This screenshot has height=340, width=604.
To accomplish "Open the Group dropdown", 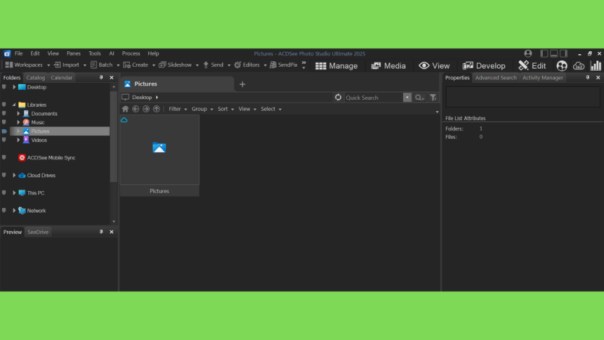I will pyautogui.click(x=202, y=109).
